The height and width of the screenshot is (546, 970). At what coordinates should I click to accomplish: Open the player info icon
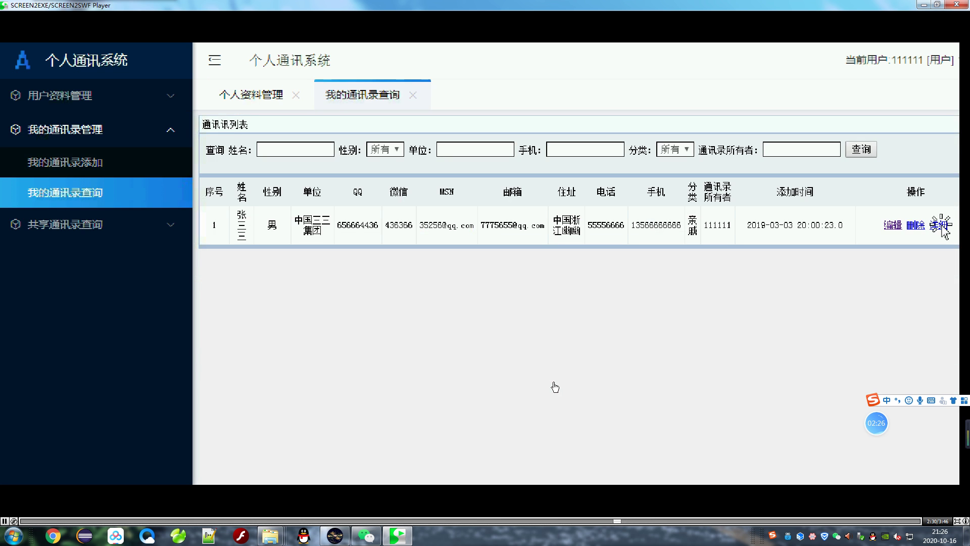(965, 521)
